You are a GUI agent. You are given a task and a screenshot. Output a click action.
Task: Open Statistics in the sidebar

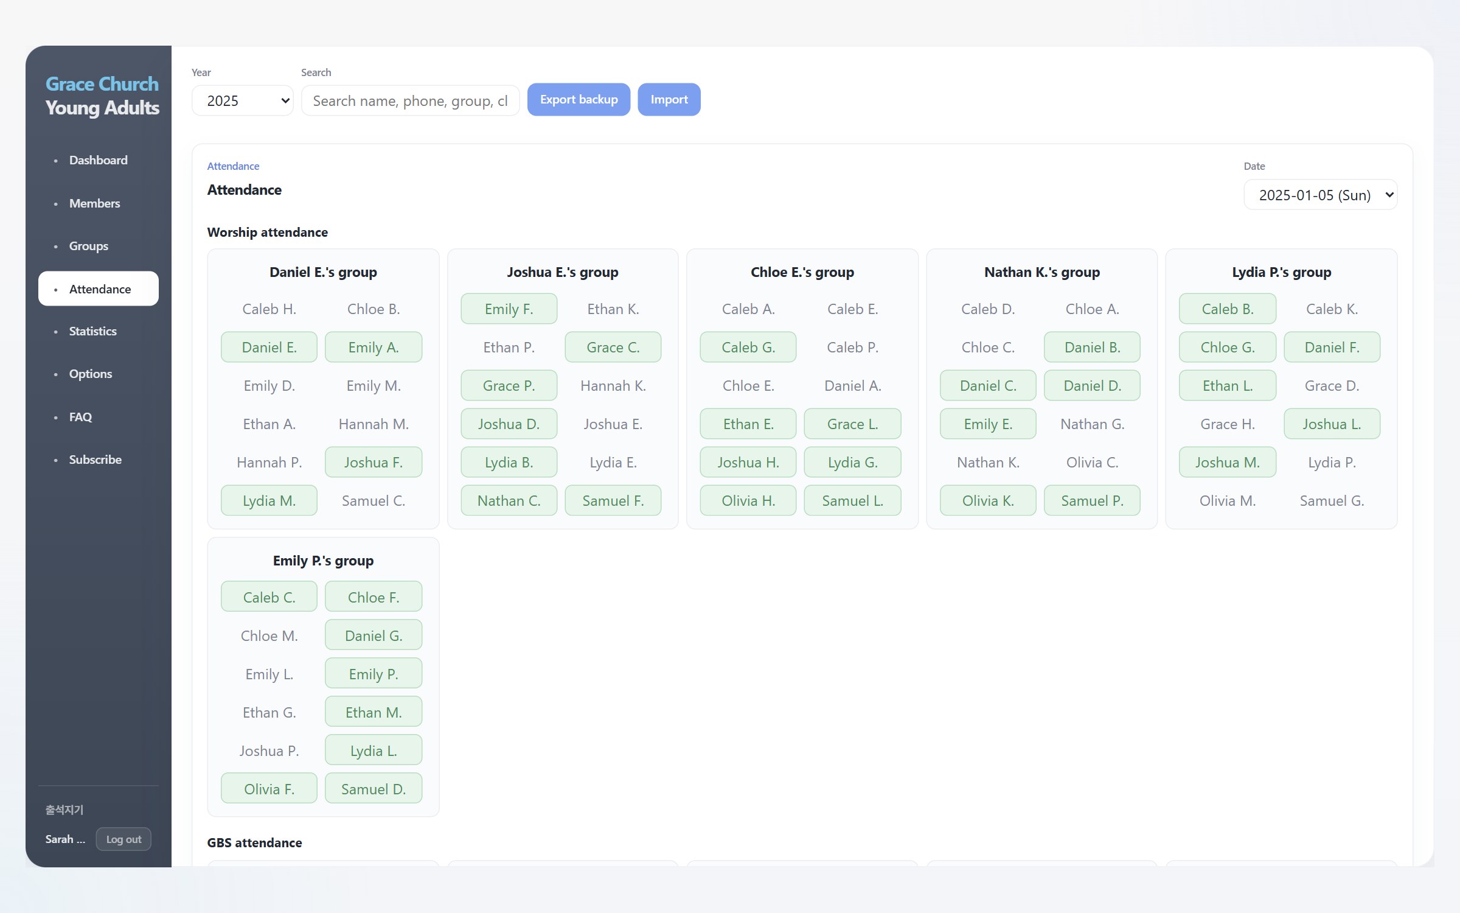click(99, 331)
